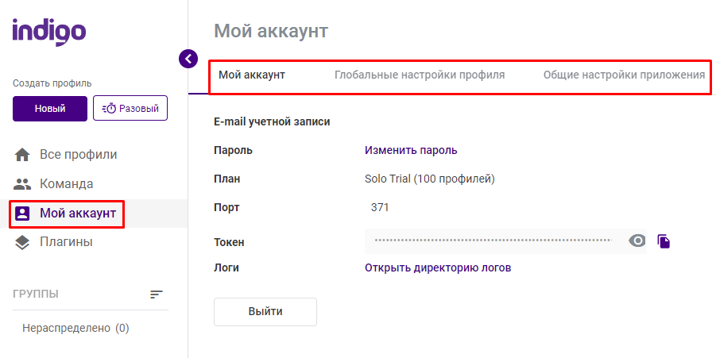Viewport: 716px width, 358px height.
Task: Reveal the token with the eye icon
Action: (637, 241)
